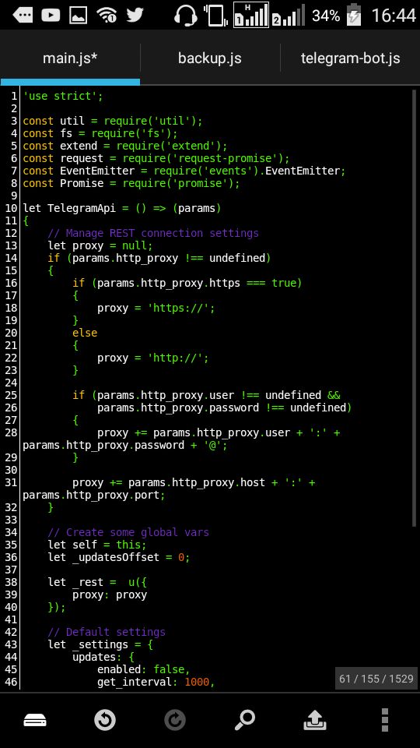Tap the line const extend = require('extend');
Image resolution: width=420 pixels, height=748 pixels.
125,146
